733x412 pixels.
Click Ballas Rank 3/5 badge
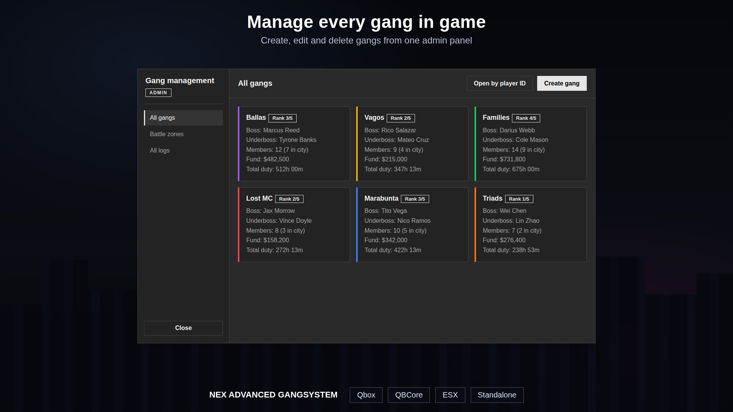[283, 118]
